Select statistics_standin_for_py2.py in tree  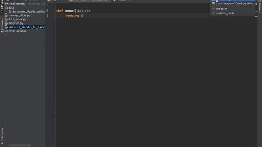click(27, 27)
